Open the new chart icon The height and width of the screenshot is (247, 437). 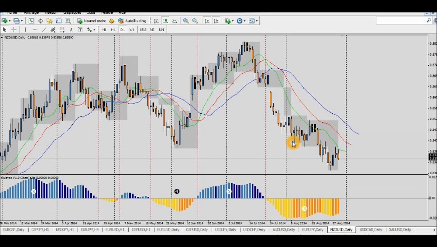point(4,21)
